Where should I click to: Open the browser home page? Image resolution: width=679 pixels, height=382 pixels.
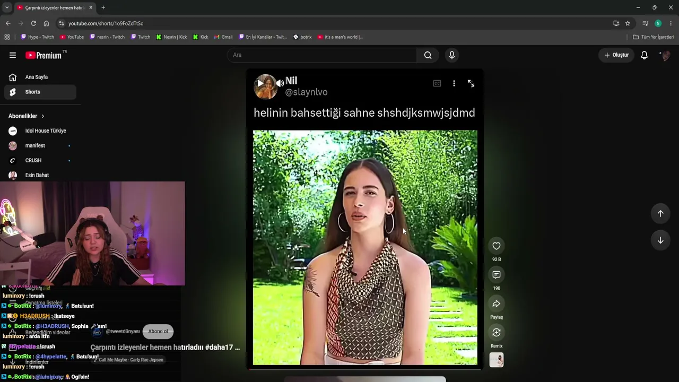click(46, 23)
